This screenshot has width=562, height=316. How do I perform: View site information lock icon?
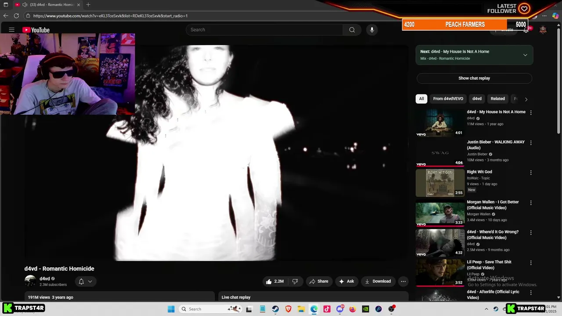point(28,16)
